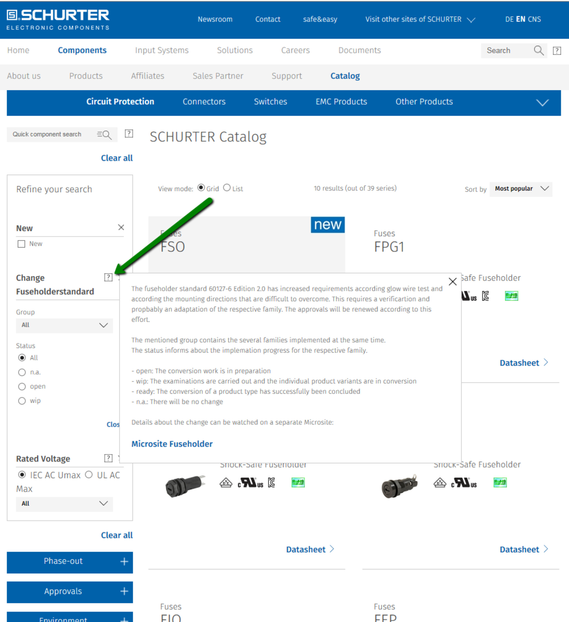The image size is (569, 622).
Task: Select List view mode
Action: click(227, 188)
